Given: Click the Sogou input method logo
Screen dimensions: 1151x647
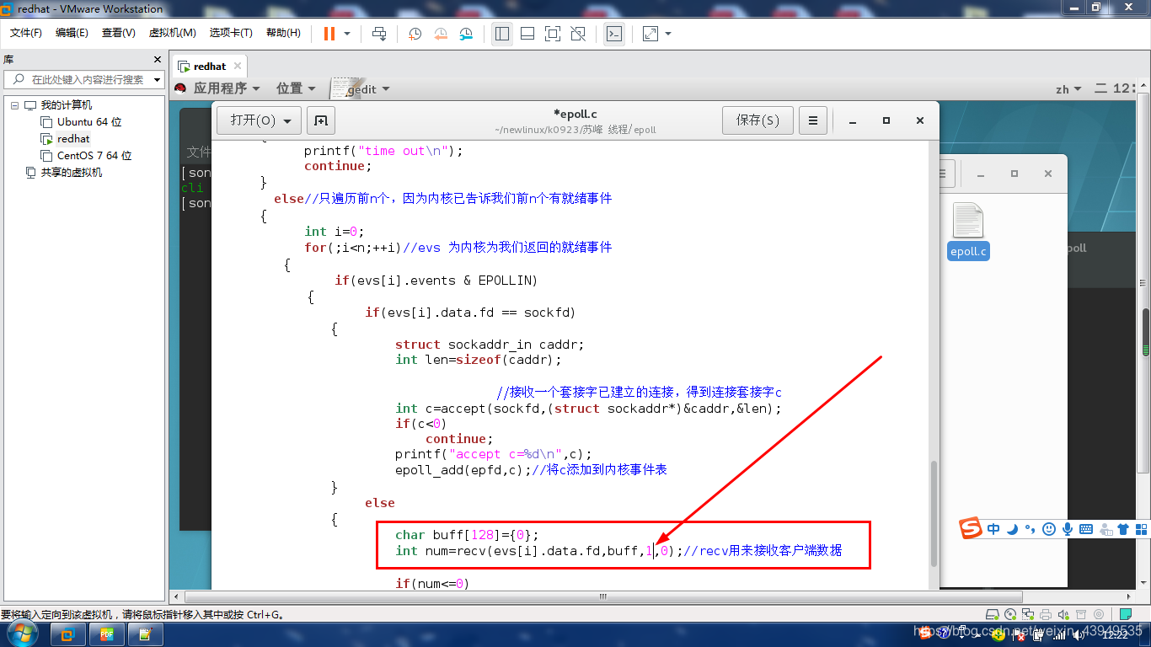Looking at the screenshot, I should (971, 529).
